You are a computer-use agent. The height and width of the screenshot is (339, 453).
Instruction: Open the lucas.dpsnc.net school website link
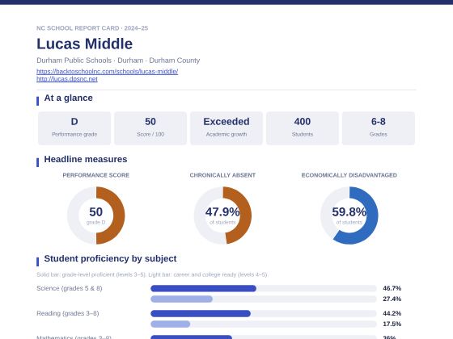coord(67,79)
